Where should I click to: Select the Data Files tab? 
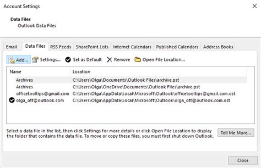coord(35,46)
